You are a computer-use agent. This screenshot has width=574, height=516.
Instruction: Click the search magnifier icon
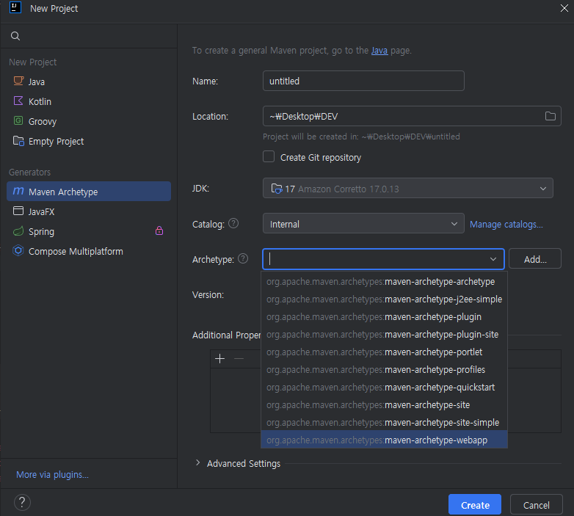15,36
